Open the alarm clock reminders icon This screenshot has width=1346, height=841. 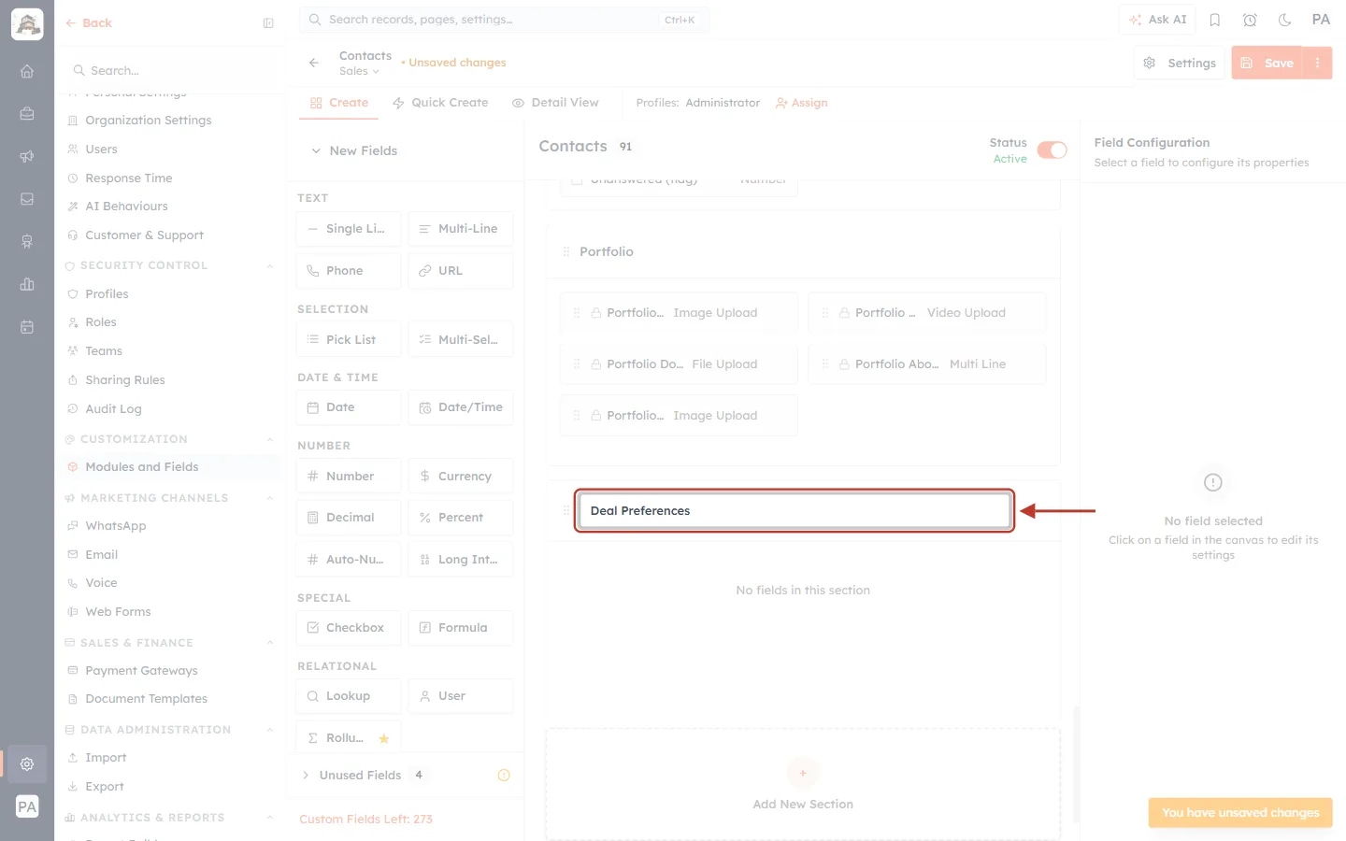pyautogui.click(x=1250, y=20)
